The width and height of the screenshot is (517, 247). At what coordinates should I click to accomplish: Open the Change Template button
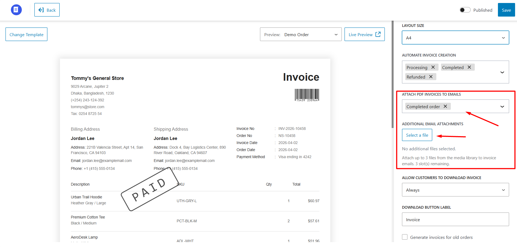click(x=26, y=34)
